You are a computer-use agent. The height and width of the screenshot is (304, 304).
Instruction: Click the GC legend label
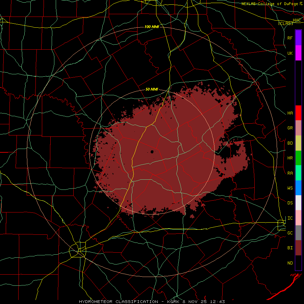click(290, 233)
